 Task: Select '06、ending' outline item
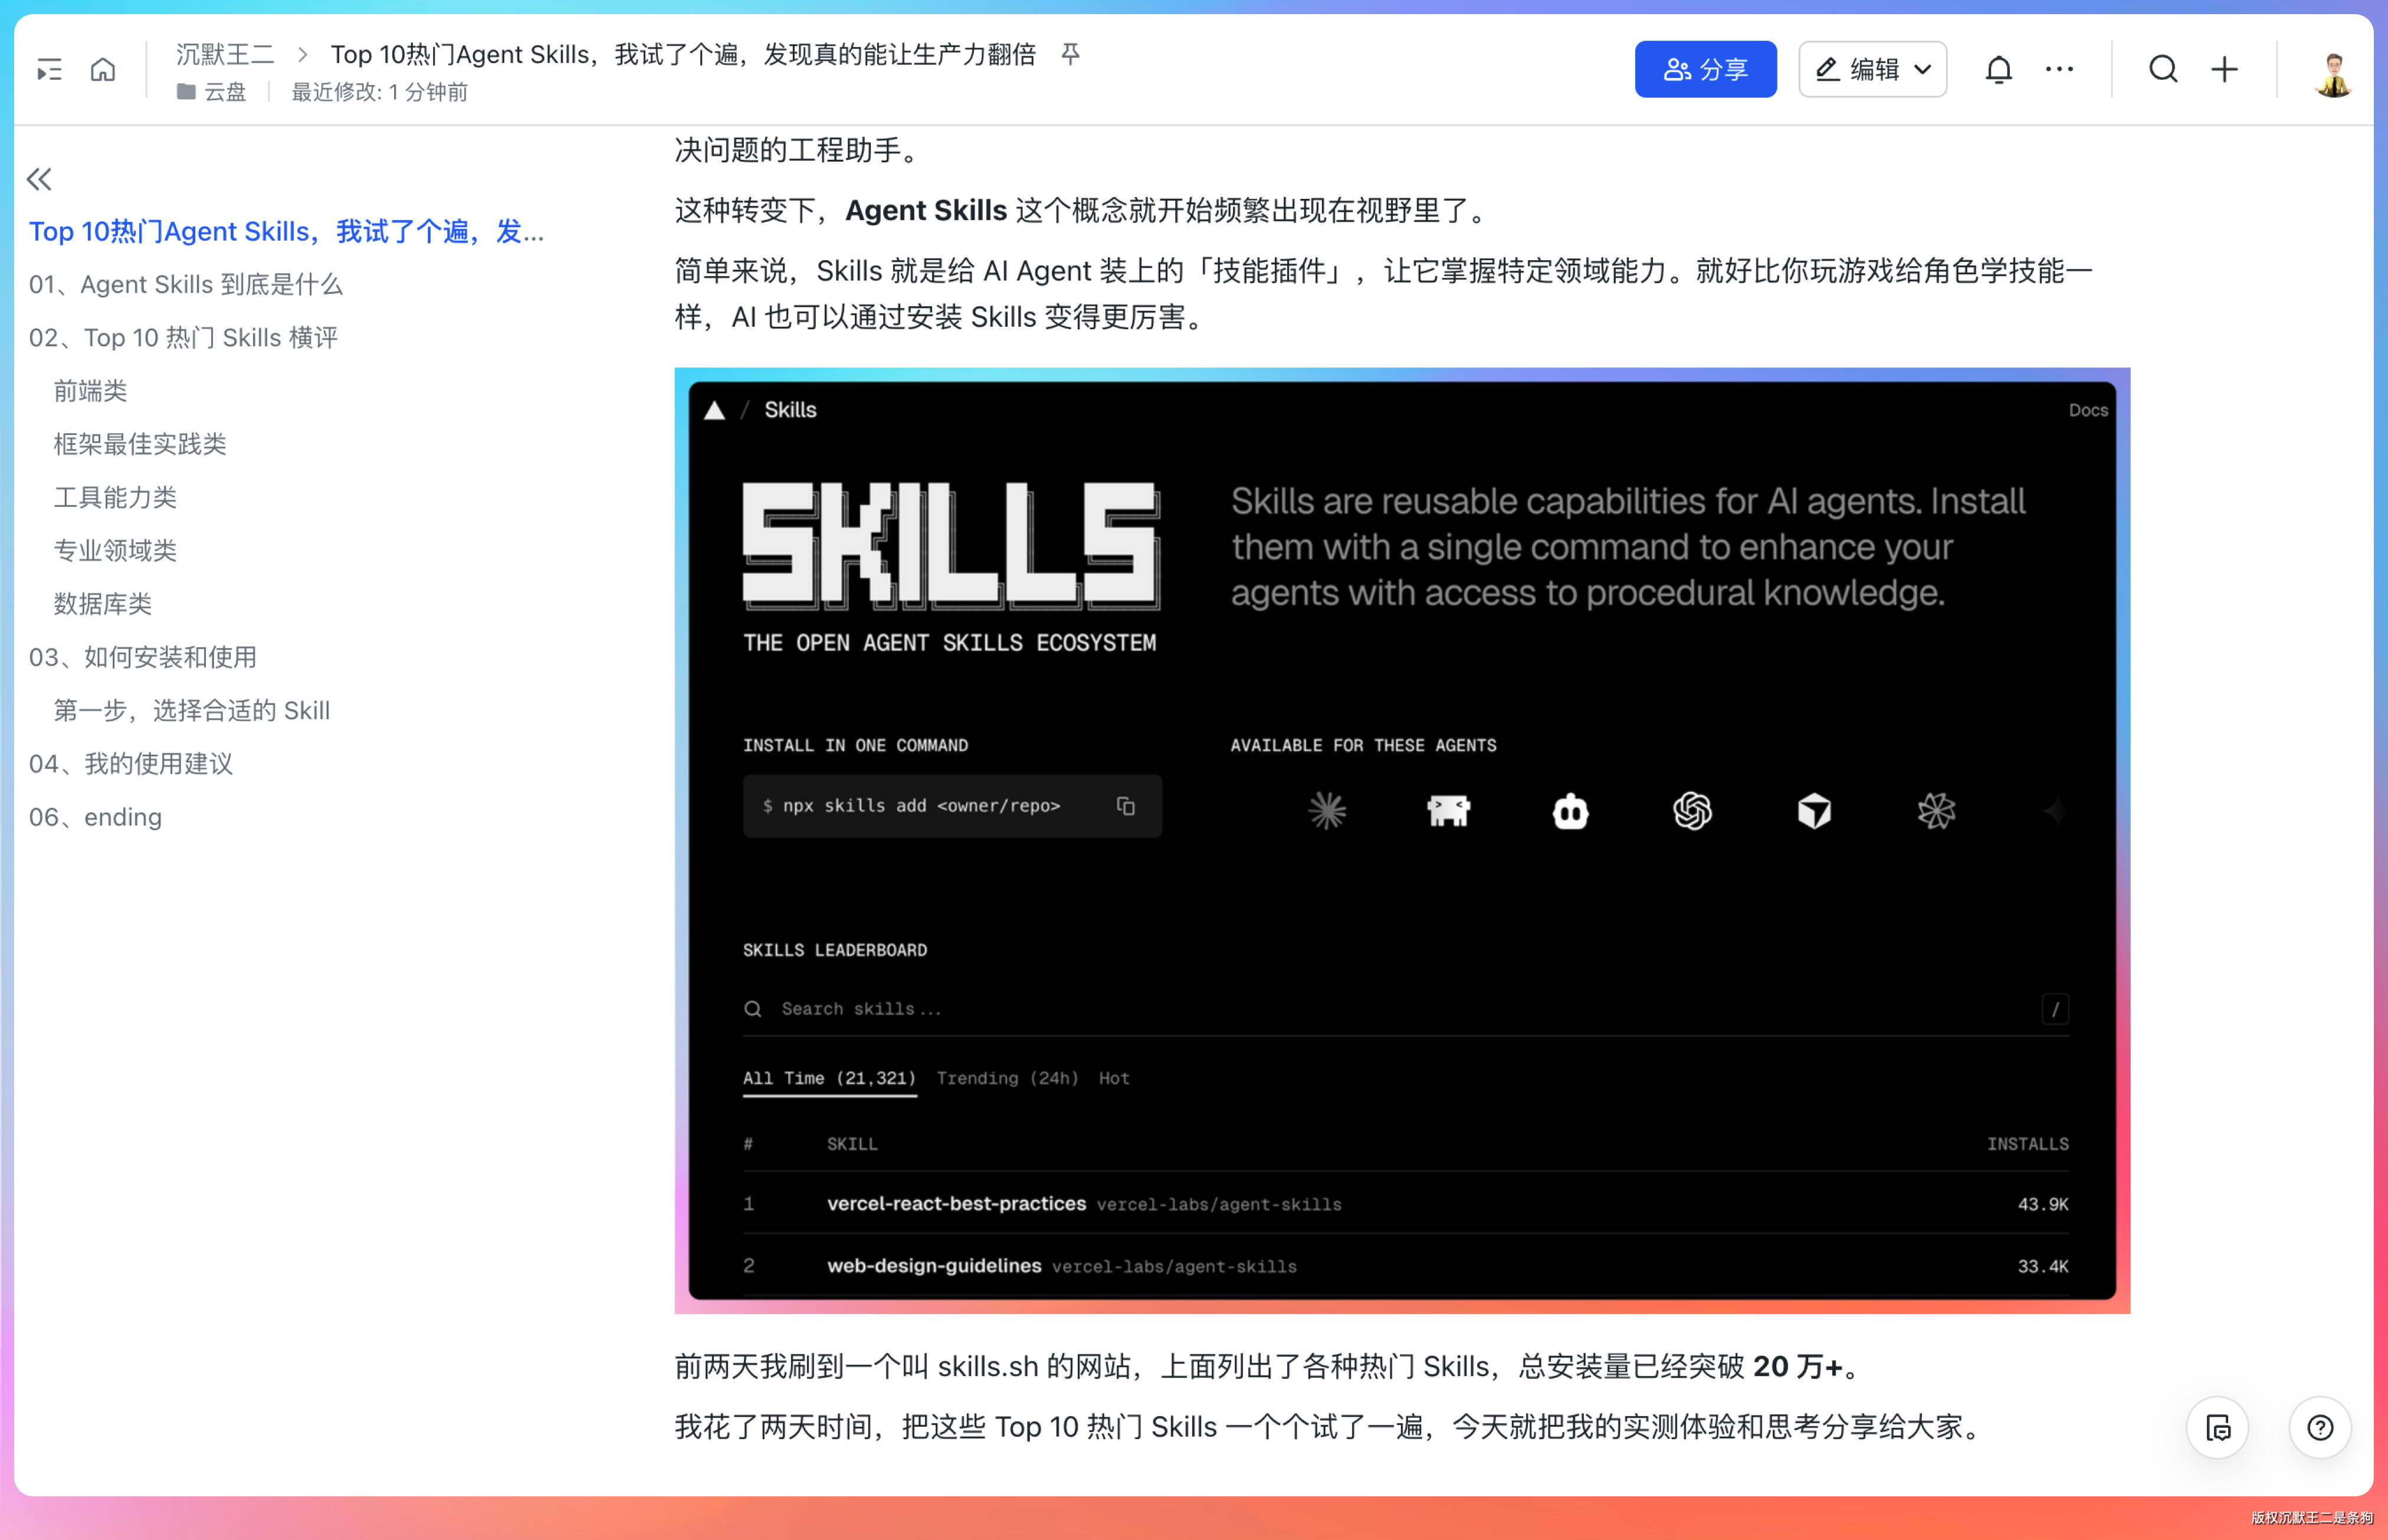pos(96,817)
